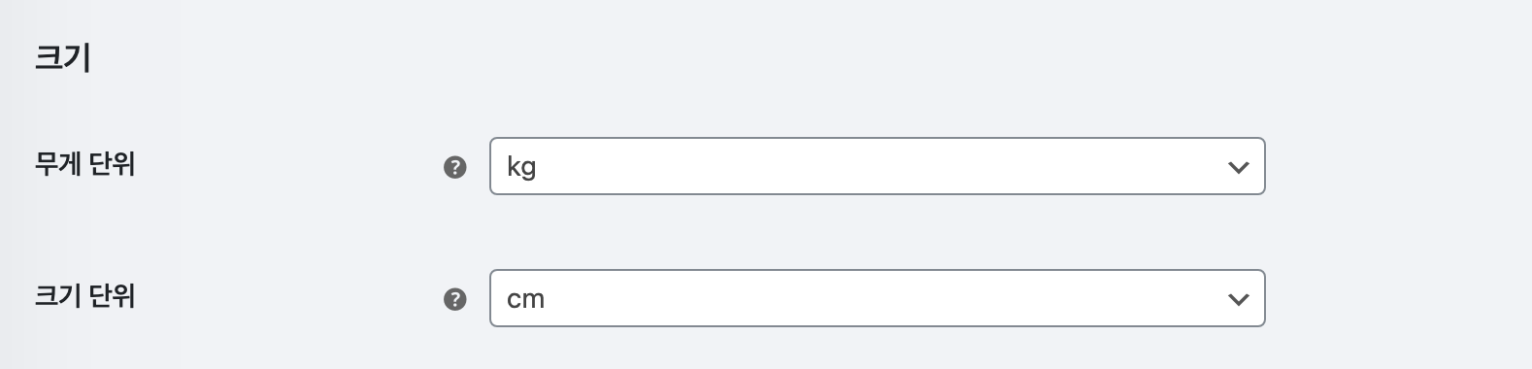
Task: Focus the select box containing cm
Action: click(878, 298)
